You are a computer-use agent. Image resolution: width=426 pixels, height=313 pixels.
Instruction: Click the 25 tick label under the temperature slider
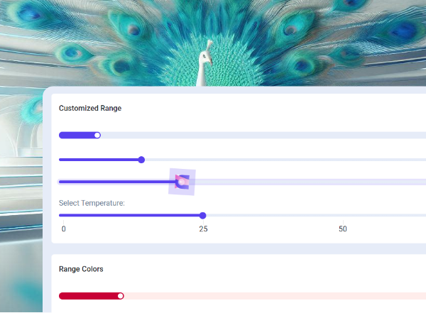point(203,229)
